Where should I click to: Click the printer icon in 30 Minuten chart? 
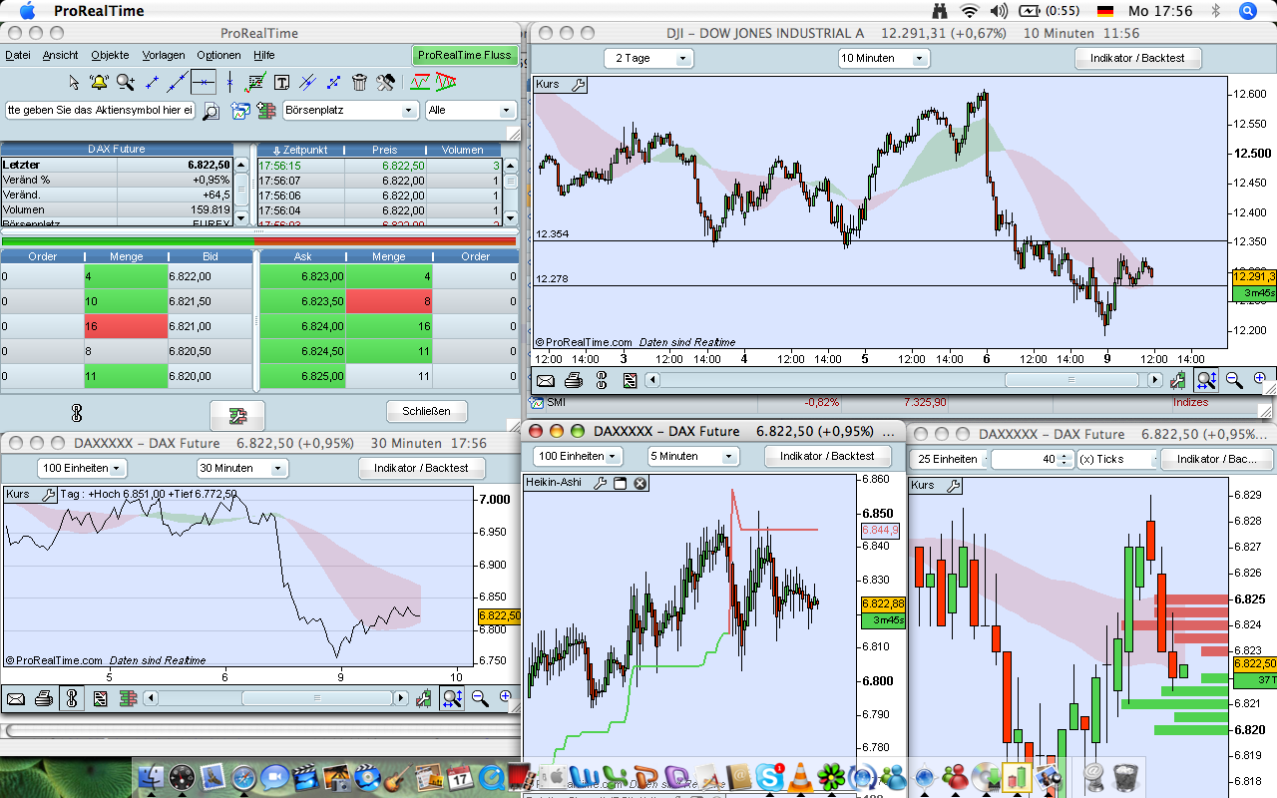[x=44, y=698]
